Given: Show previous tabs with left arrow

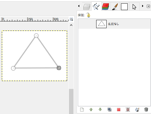Looking at the screenshot, I should pyautogui.click(x=79, y=6).
